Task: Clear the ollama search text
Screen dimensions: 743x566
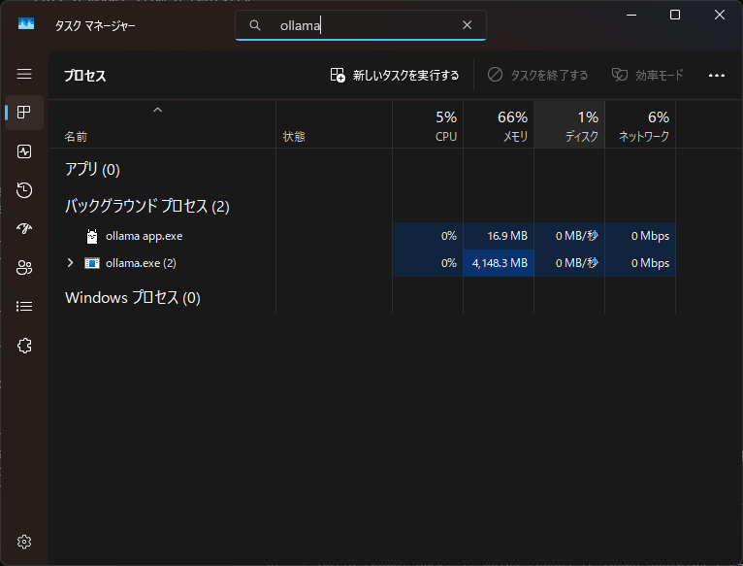Action: [x=467, y=25]
